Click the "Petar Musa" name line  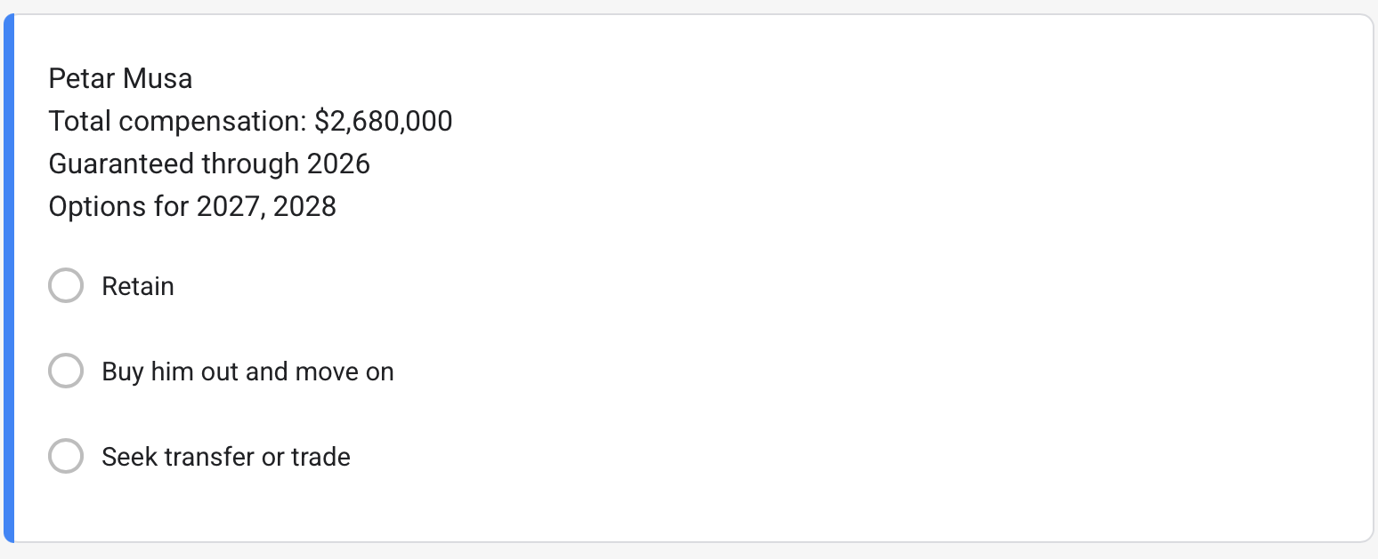(120, 79)
